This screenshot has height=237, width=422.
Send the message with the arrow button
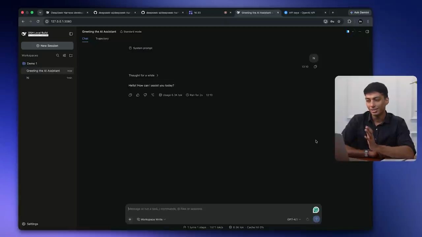[x=316, y=219]
